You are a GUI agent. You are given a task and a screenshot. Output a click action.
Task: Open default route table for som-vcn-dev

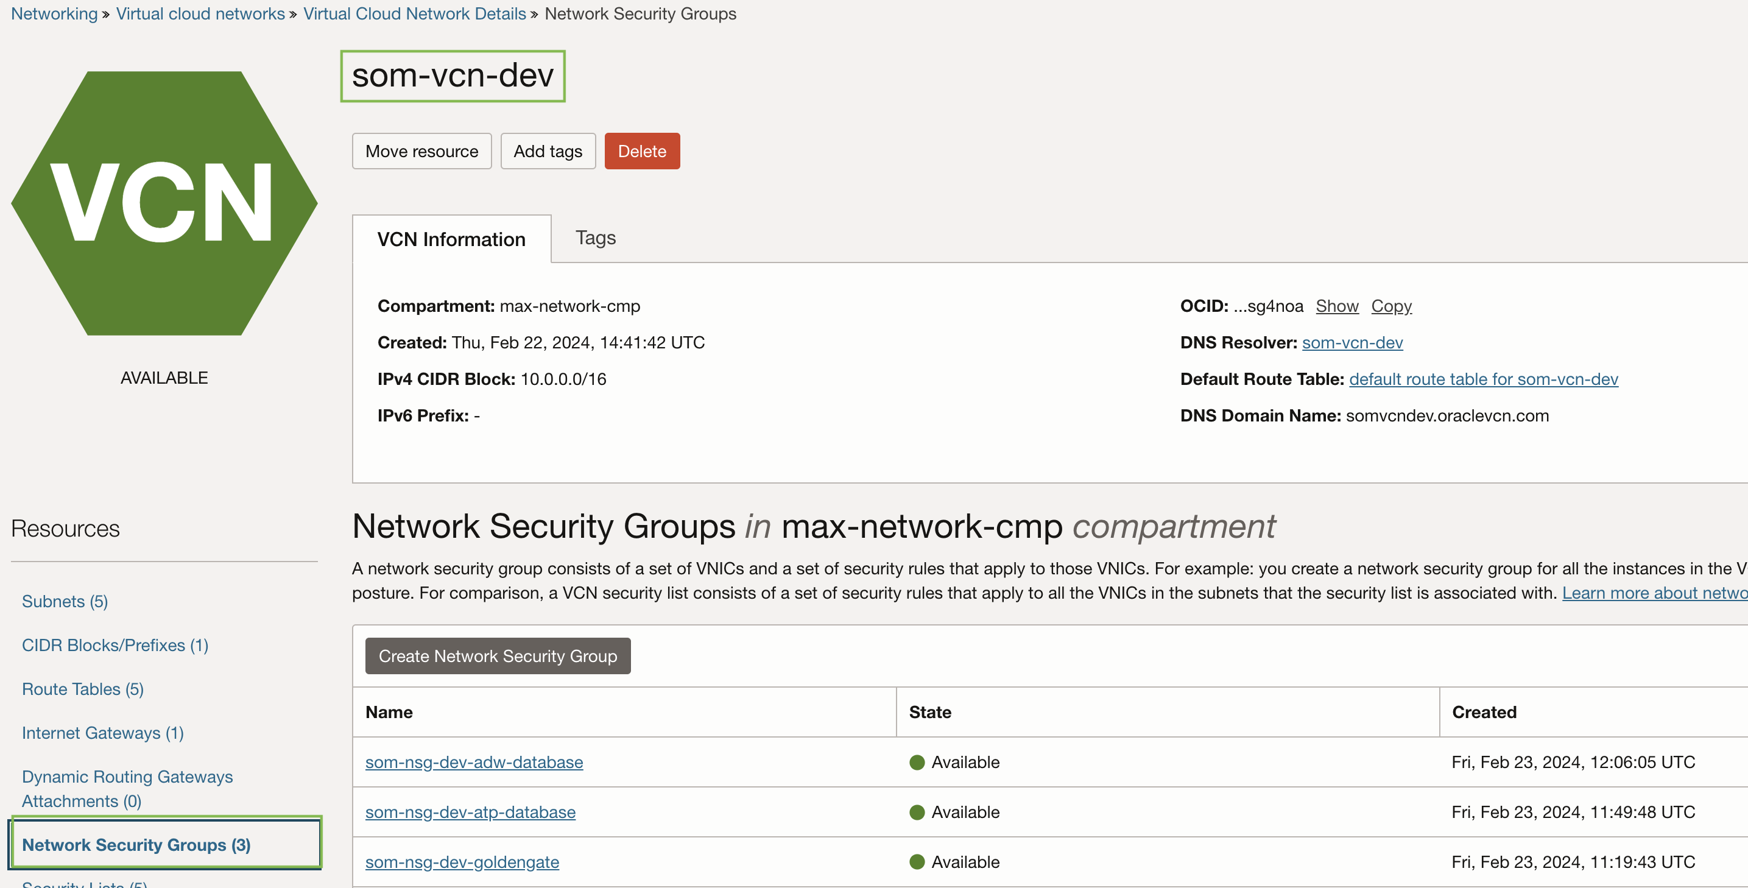[1483, 379]
